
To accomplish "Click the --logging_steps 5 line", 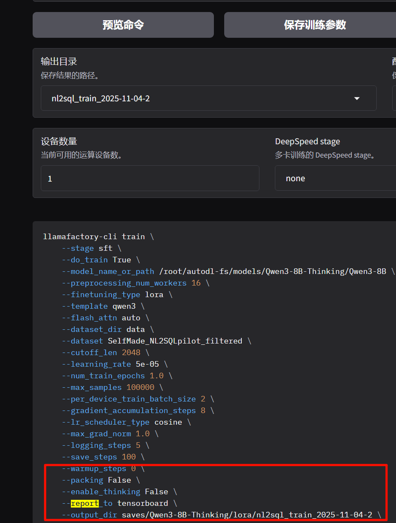I will click(x=106, y=445).
